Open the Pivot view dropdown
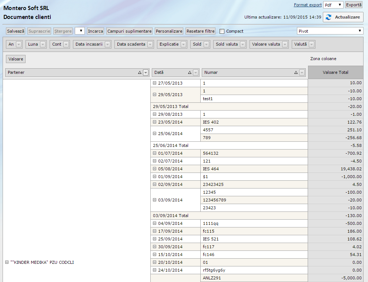The height and width of the screenshot is (282, 368). coord(330,31)
